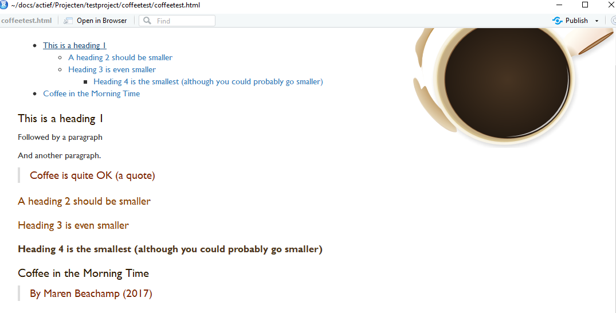
Task: Click the blue Publish sync icon
Action: pyautogui.click(x=557, y=21)
